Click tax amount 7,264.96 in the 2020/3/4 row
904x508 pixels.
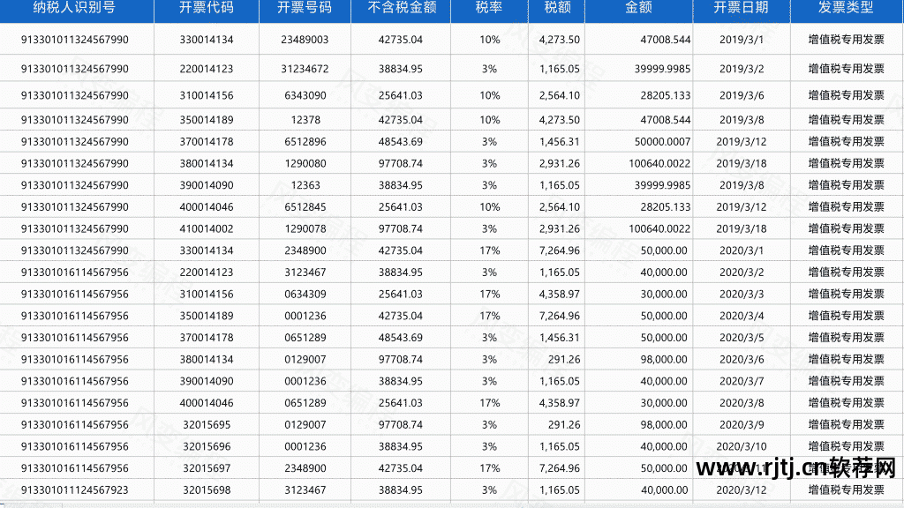(559, 317)
